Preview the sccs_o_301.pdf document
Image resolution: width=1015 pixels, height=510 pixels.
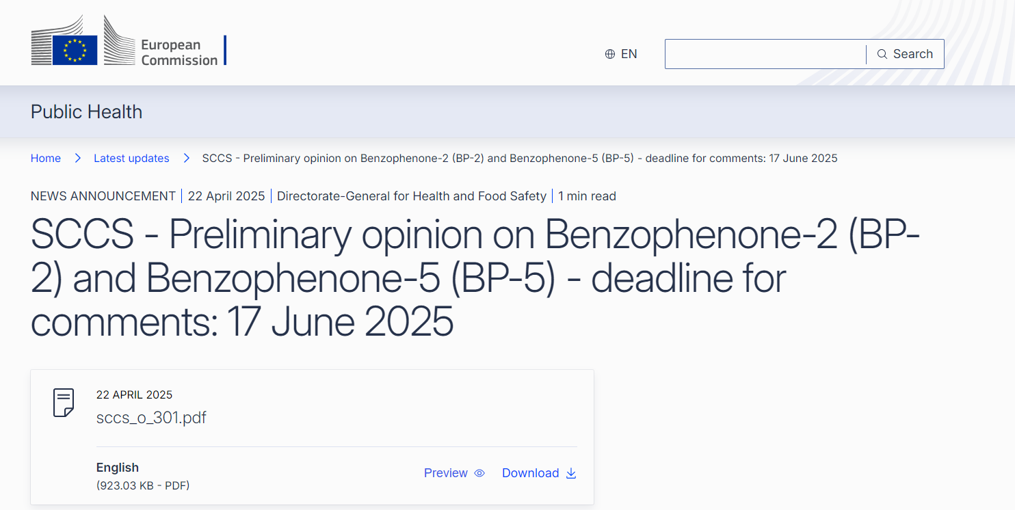446,473
